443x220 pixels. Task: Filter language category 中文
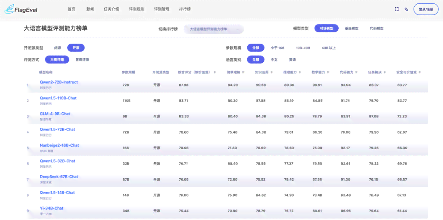(x=274, y=60)
